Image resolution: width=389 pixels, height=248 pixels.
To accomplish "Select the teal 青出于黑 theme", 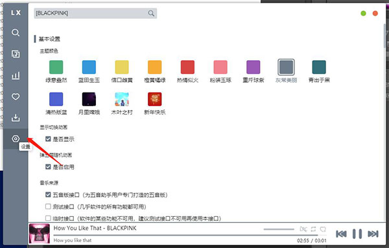I will point(319,67).
